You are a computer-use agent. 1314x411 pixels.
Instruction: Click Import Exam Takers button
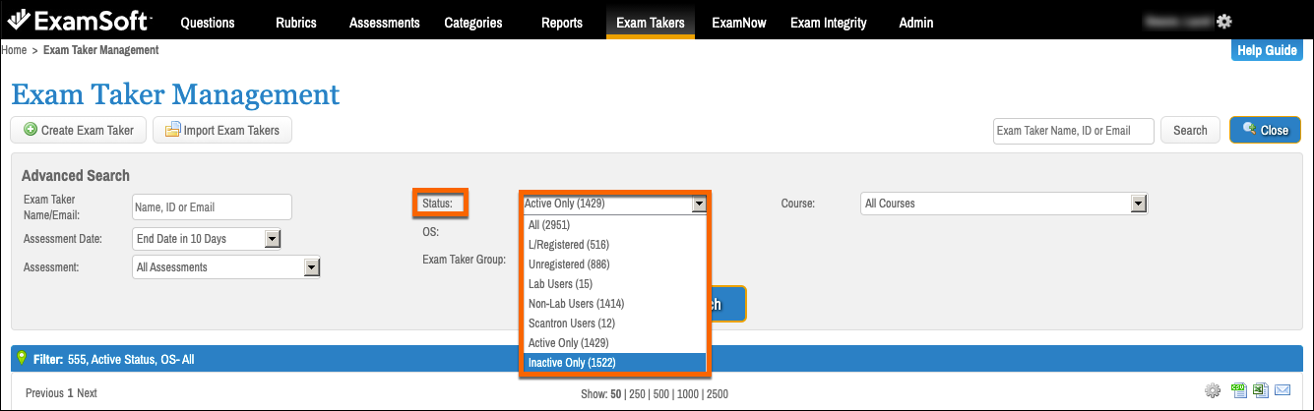coord(222,130)
